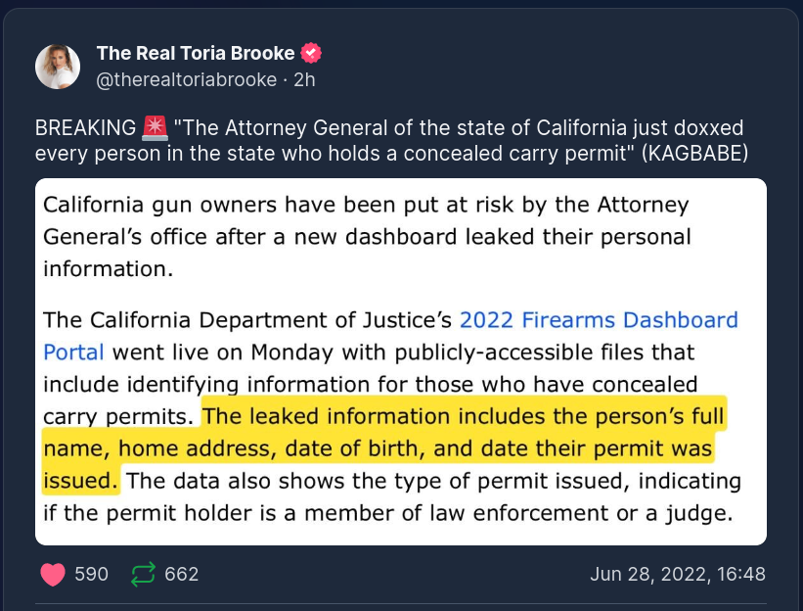Click the blue word Portal
Screen dimensions: 803x611
click(74, 352)
